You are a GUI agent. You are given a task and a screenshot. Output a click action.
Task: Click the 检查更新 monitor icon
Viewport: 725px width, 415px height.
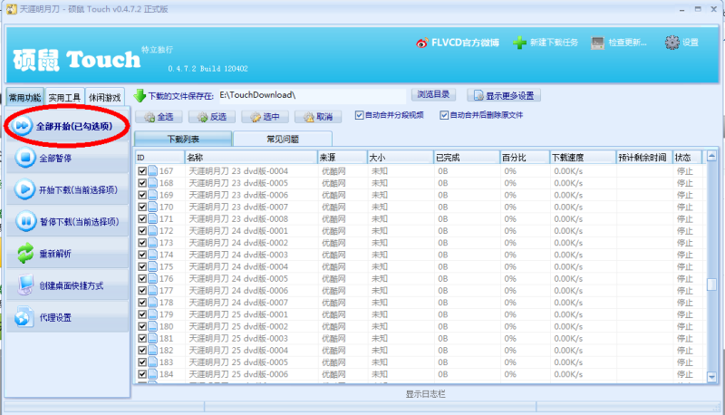597,43
